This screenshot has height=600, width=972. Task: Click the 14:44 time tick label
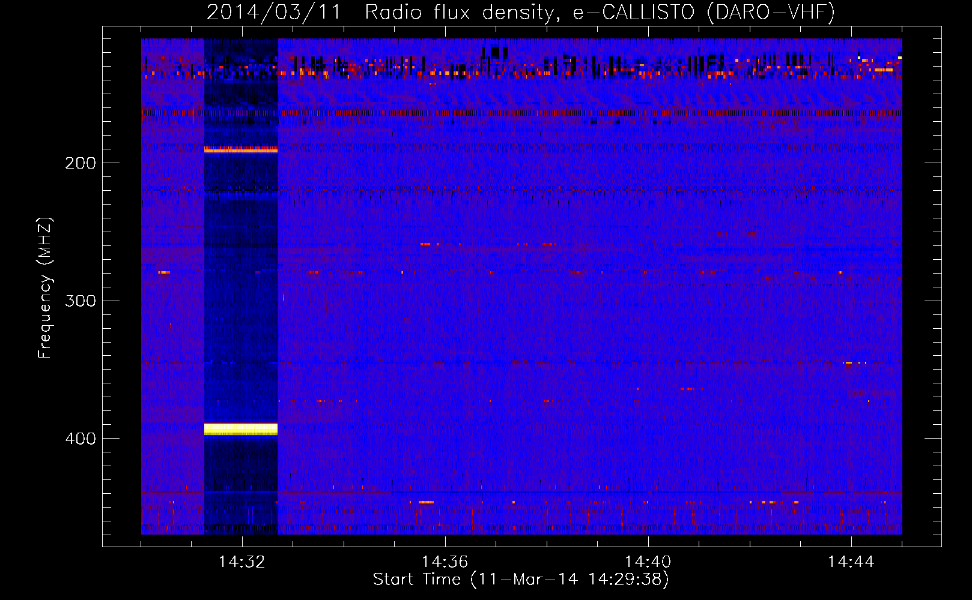click(851, 562)
